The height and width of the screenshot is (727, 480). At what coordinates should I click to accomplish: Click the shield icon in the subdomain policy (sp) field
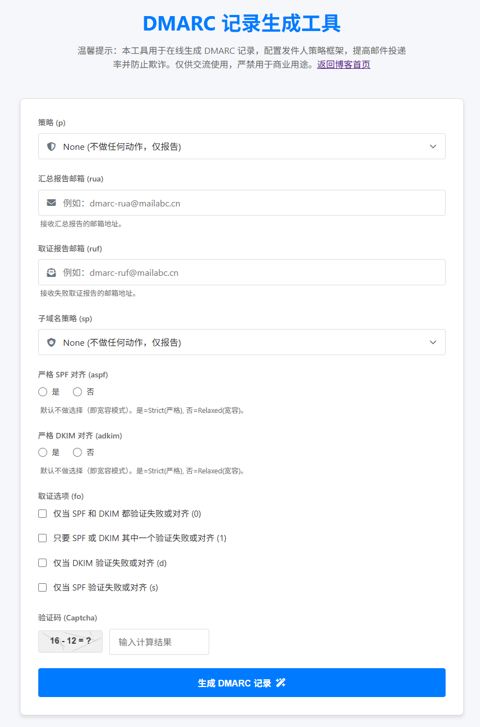(52, 342)
